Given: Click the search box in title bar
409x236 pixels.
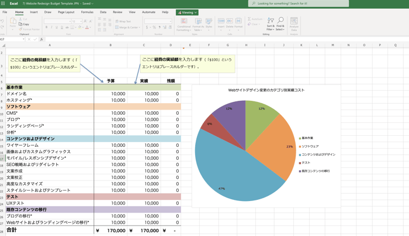Looking at the screenshot, I should [x=299, y=3].
